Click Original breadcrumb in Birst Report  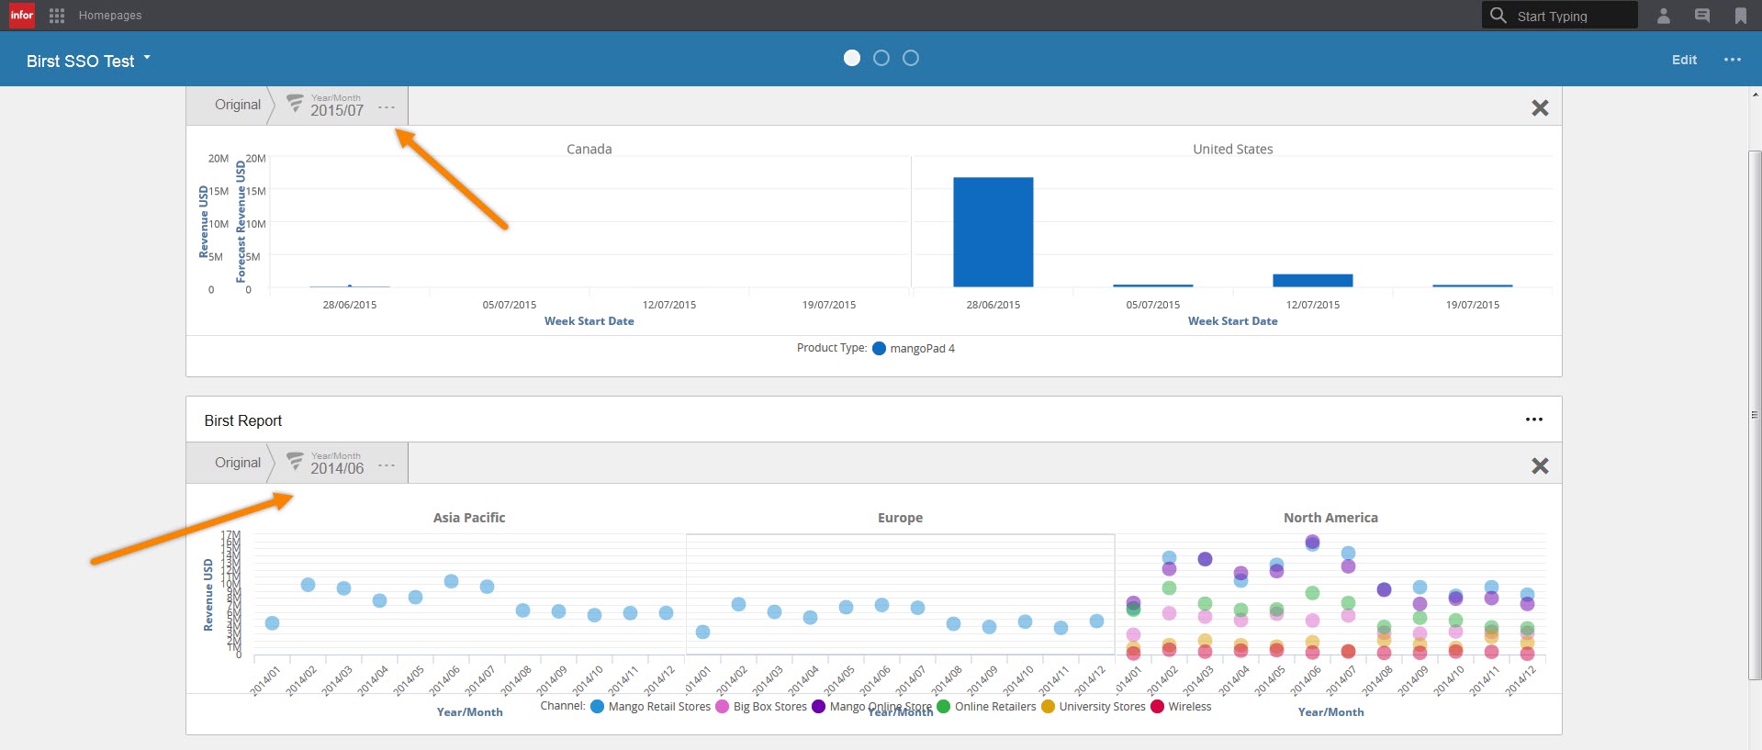pyautogui.click(x=238, y=463)
